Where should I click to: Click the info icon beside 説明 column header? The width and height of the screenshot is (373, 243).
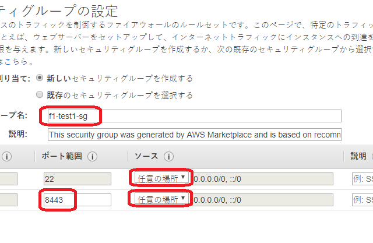click(x=371, y=156)
